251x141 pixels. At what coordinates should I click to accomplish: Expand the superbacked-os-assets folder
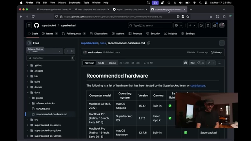28,125
